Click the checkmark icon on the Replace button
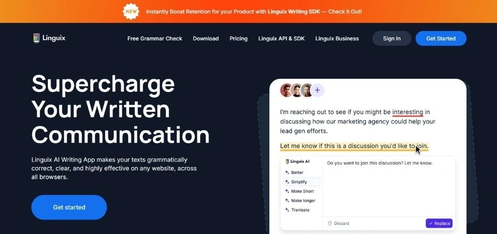Image resolution: width=497 pixels, height=234 pixels. click(430, 223)
